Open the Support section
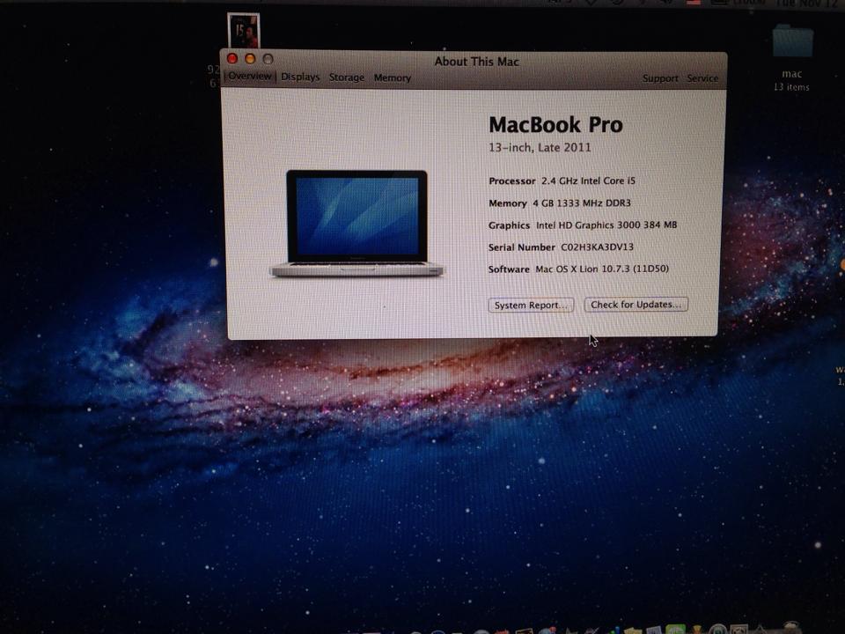 659,78
